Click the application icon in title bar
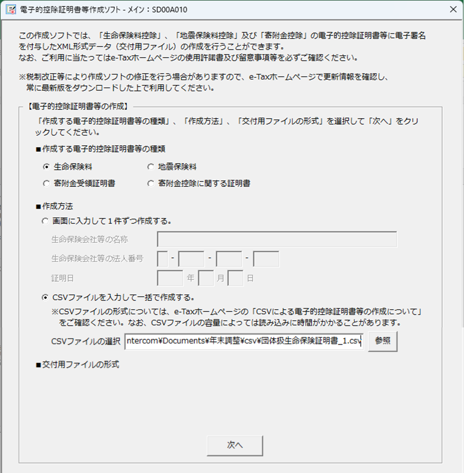 click(11, 9)
